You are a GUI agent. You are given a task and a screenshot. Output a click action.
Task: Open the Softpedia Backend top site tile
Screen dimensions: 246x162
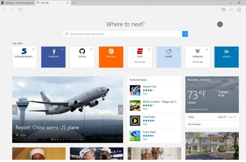25,57
